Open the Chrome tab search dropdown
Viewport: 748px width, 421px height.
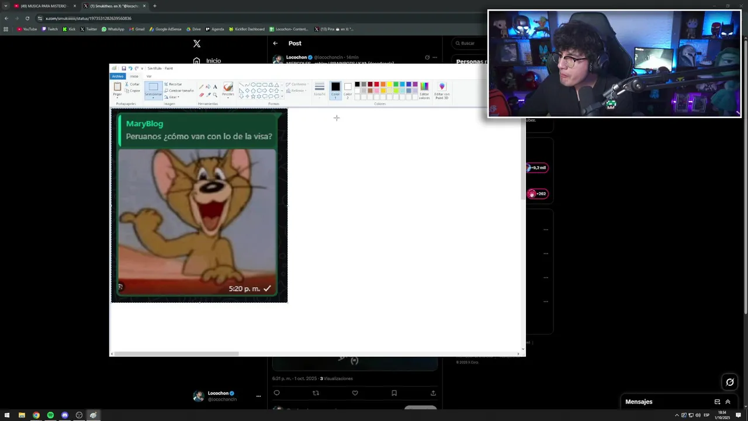coord(6,6)
